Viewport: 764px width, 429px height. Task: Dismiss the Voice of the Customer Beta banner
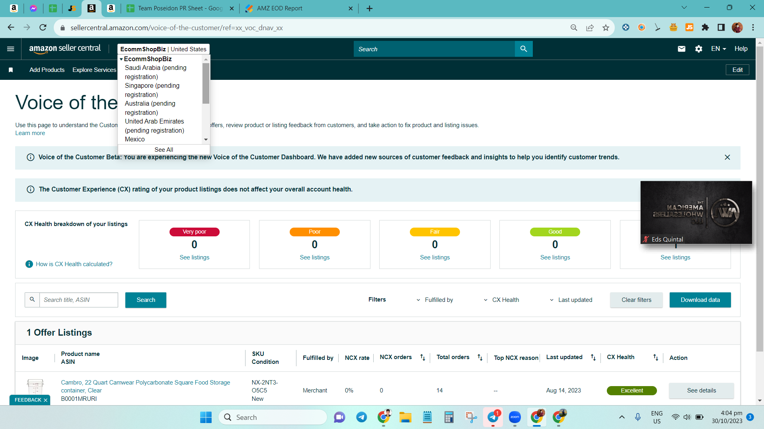click(727, 157)
